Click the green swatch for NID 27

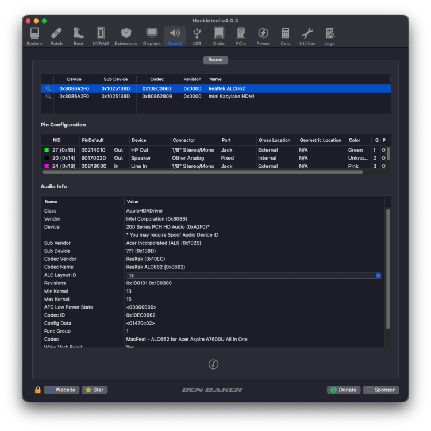click(x=47, y=150)
